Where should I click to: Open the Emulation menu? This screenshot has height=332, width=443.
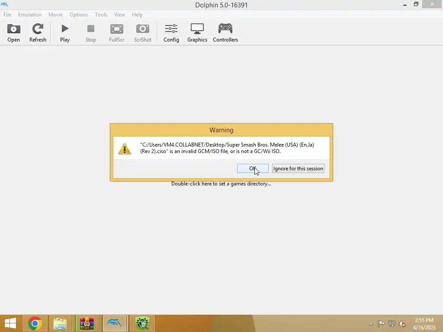pos(30,15)
